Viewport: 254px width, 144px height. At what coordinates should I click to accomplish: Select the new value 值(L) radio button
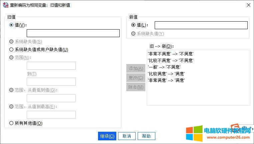pos(134,25)
